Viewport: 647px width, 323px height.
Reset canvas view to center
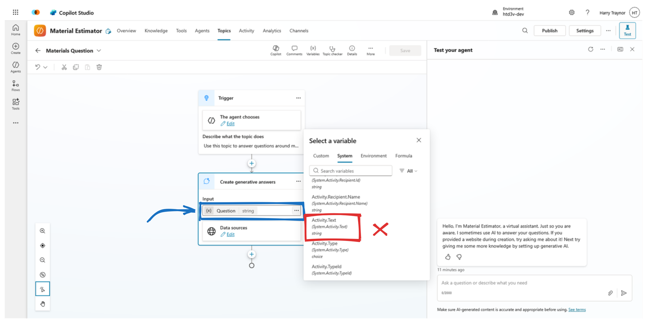[x=42, y=246]
